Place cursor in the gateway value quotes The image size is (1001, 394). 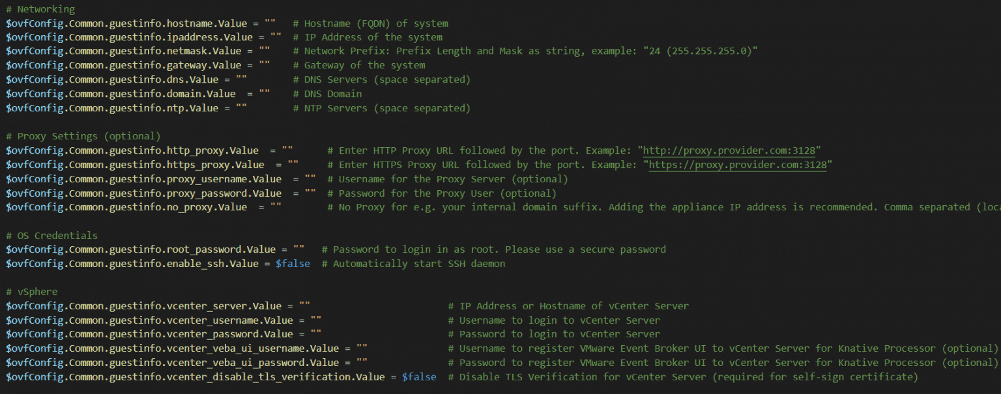265,65
